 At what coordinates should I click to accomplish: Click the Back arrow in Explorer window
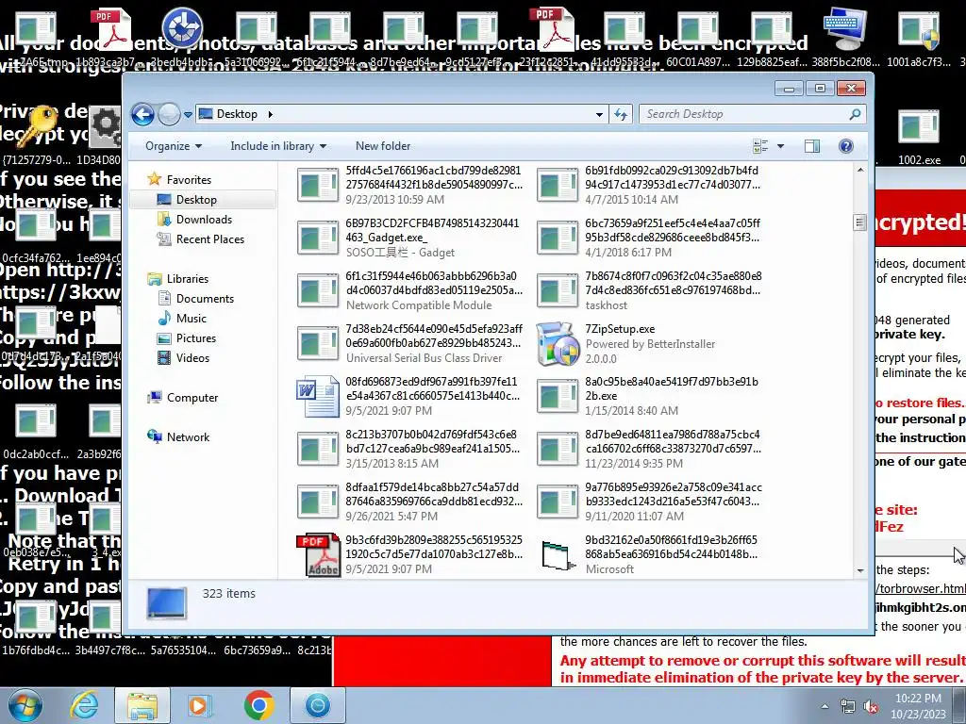[142, 114]
